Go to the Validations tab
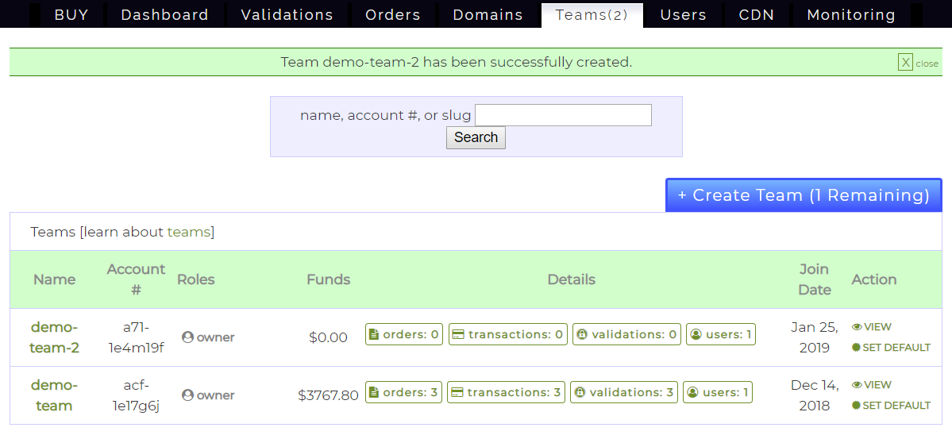Viewport: 952px width, 435px height. 287,15
